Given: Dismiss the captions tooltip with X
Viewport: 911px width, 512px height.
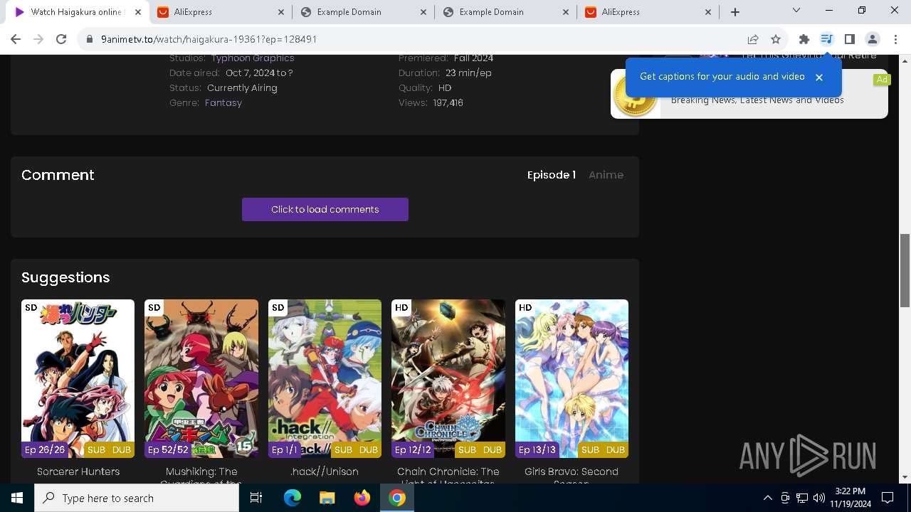Looking at the screenshot, I should pyautogui.click(x=819, y=77).
